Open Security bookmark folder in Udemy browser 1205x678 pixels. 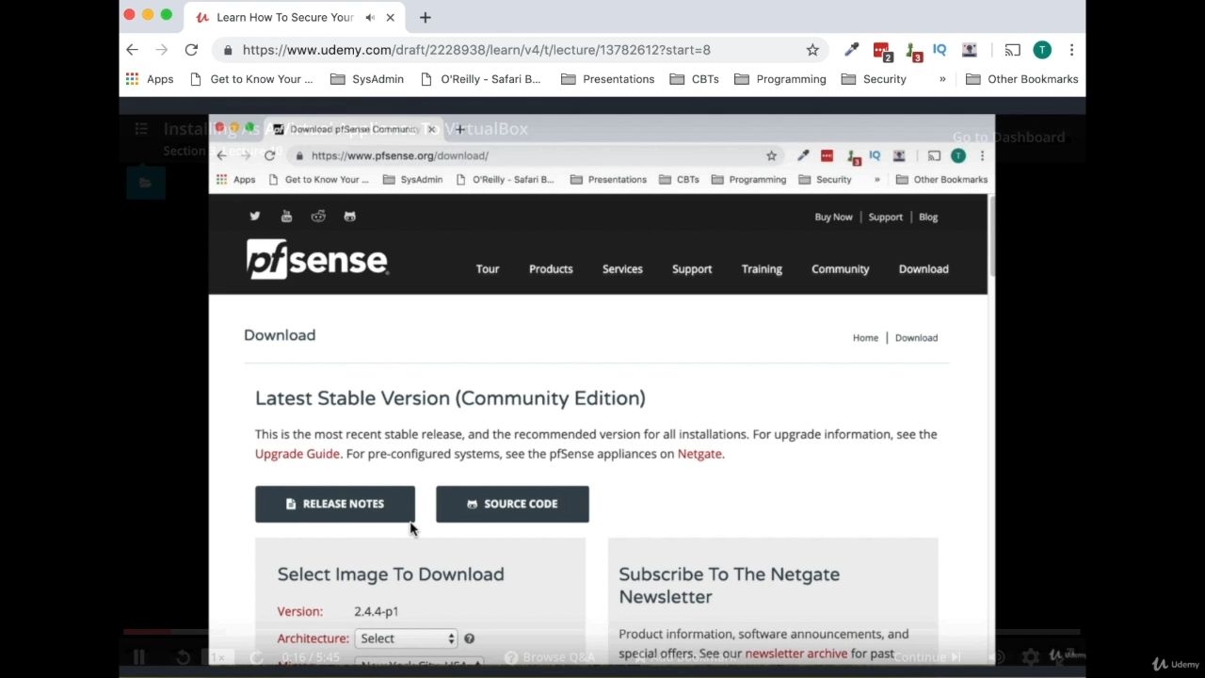[x=874, y=79]
